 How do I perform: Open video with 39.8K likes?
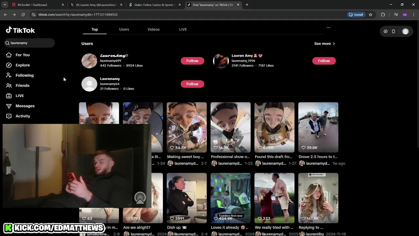(318, 127)
